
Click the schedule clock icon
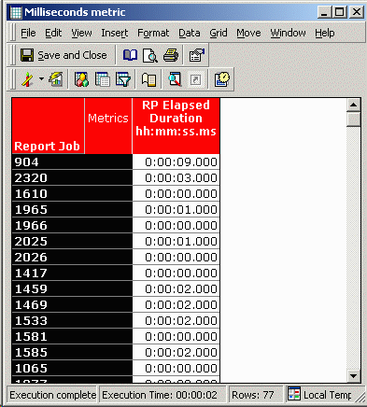[222, 79]
